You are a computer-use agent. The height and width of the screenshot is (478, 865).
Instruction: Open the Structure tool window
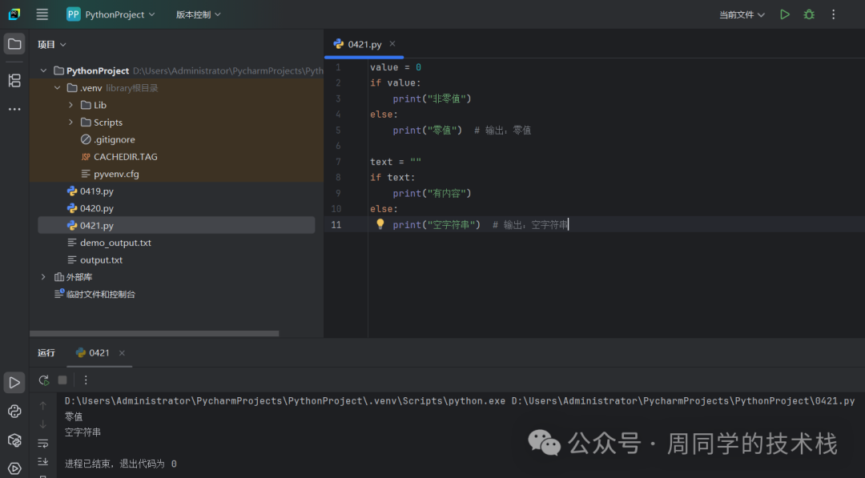(14, 80)
